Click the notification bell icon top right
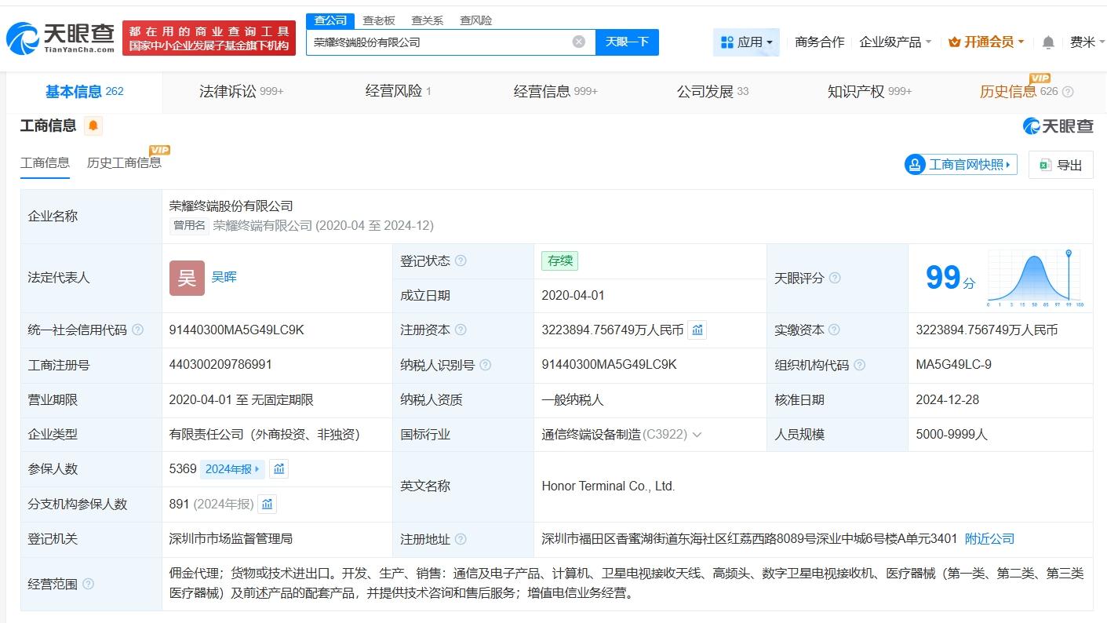1107x623 pixels. (x=1047, y=42)
